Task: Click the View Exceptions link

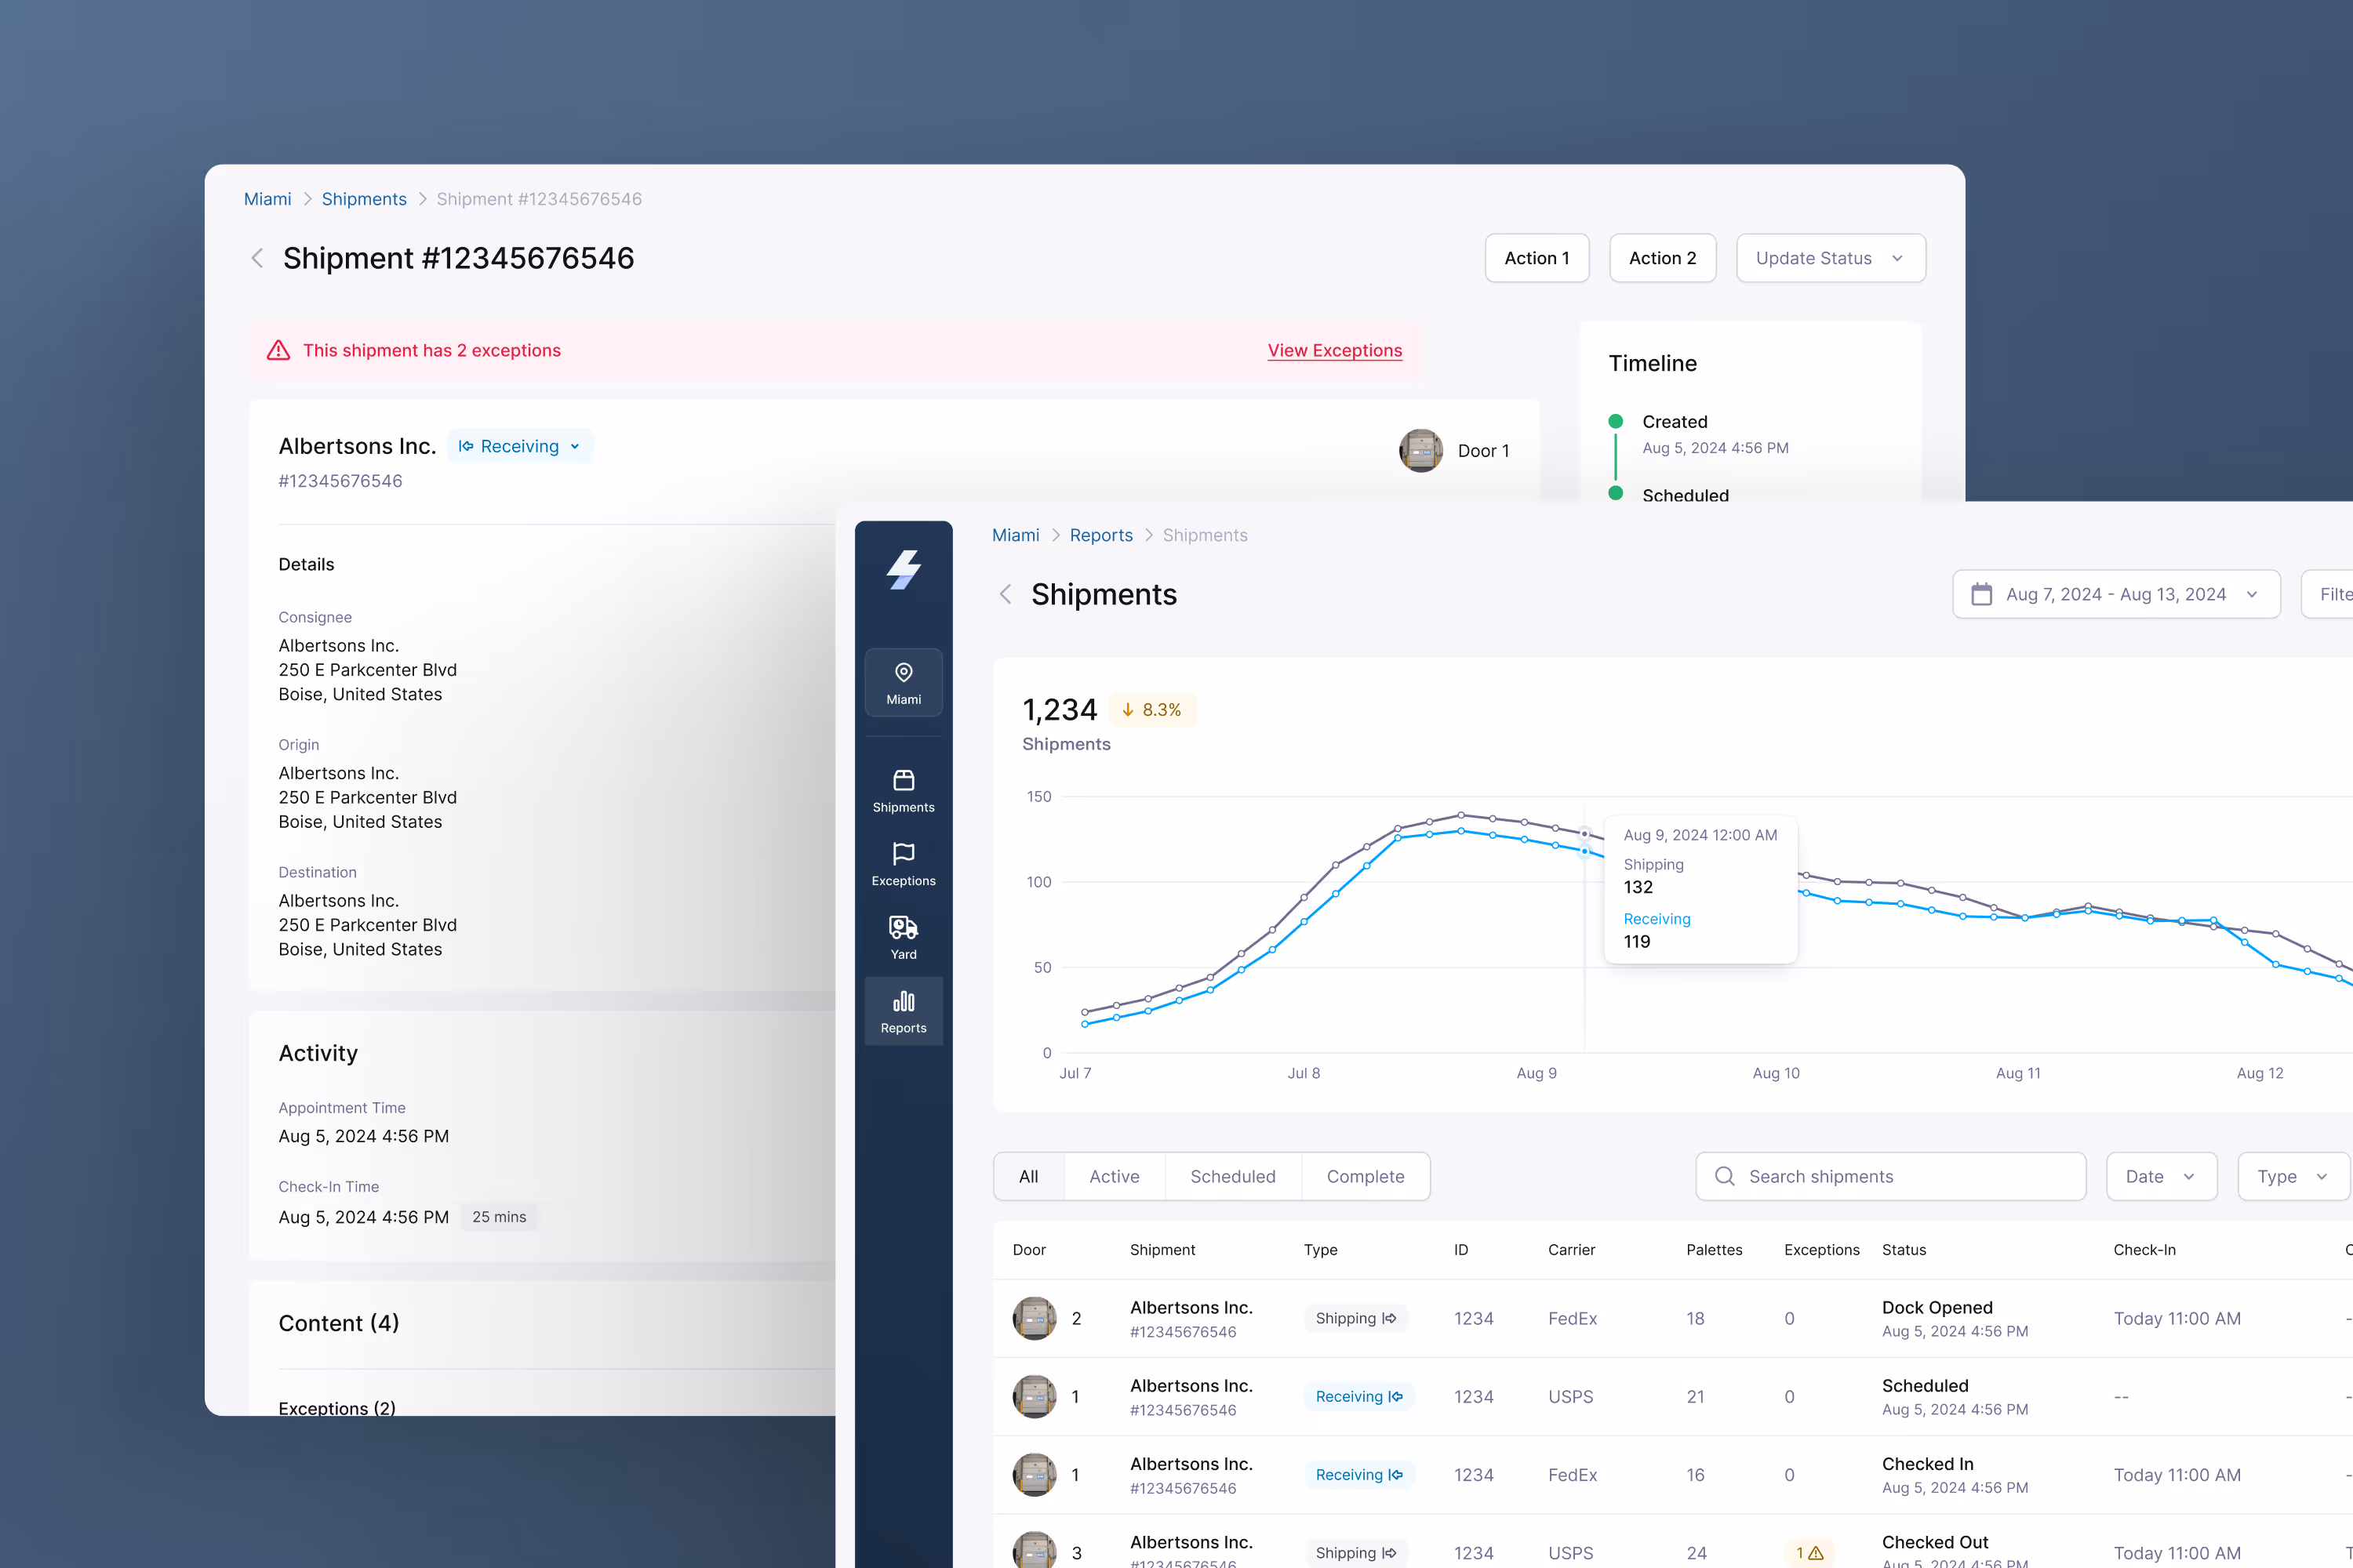Action: pyautogui.click(x=1333, y=350)
